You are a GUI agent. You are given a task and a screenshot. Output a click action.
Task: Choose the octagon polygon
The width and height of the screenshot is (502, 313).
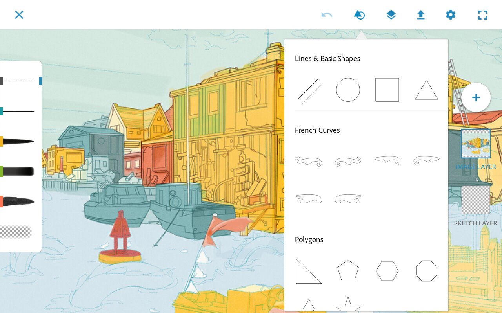[x=426, y=271]
